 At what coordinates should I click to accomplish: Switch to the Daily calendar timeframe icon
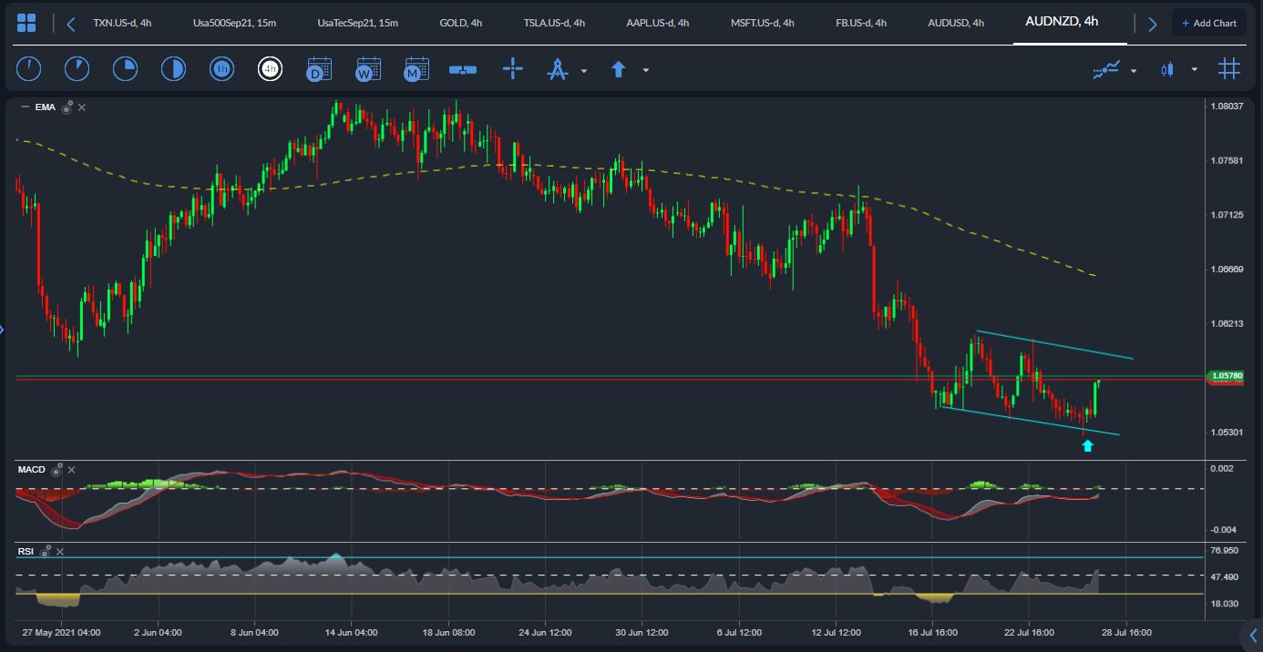[319, 69]
